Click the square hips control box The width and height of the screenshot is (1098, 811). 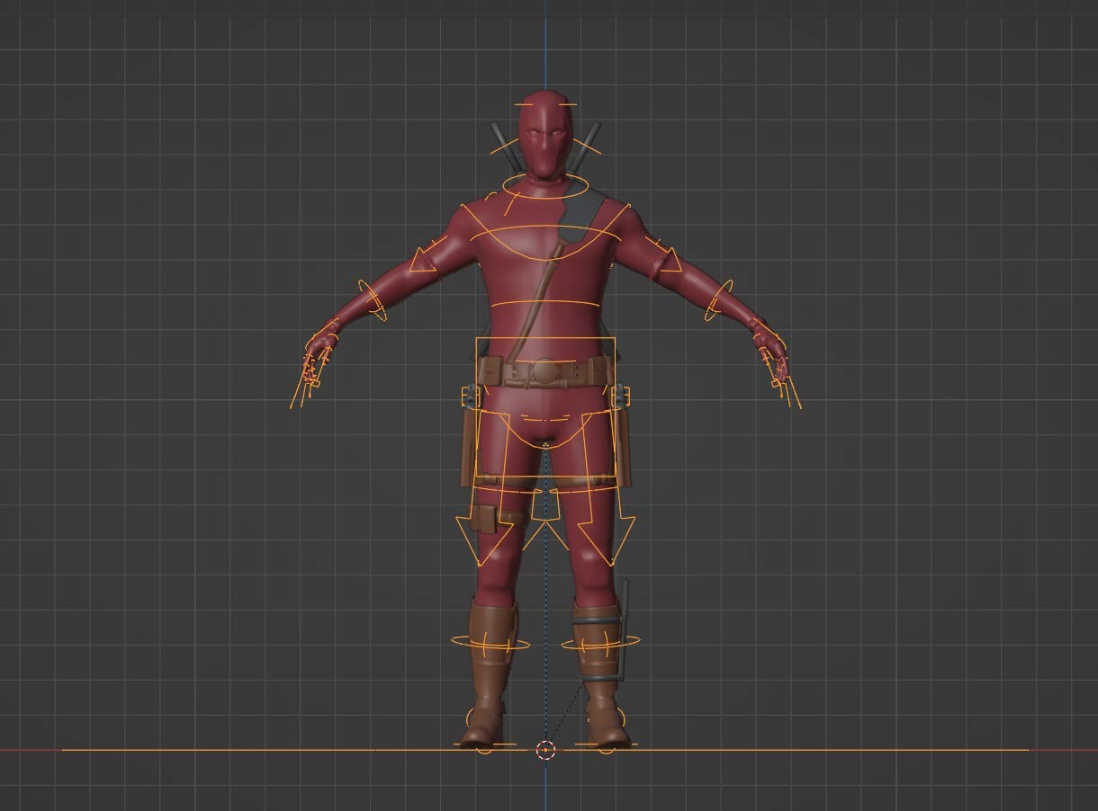click(545, 407)
